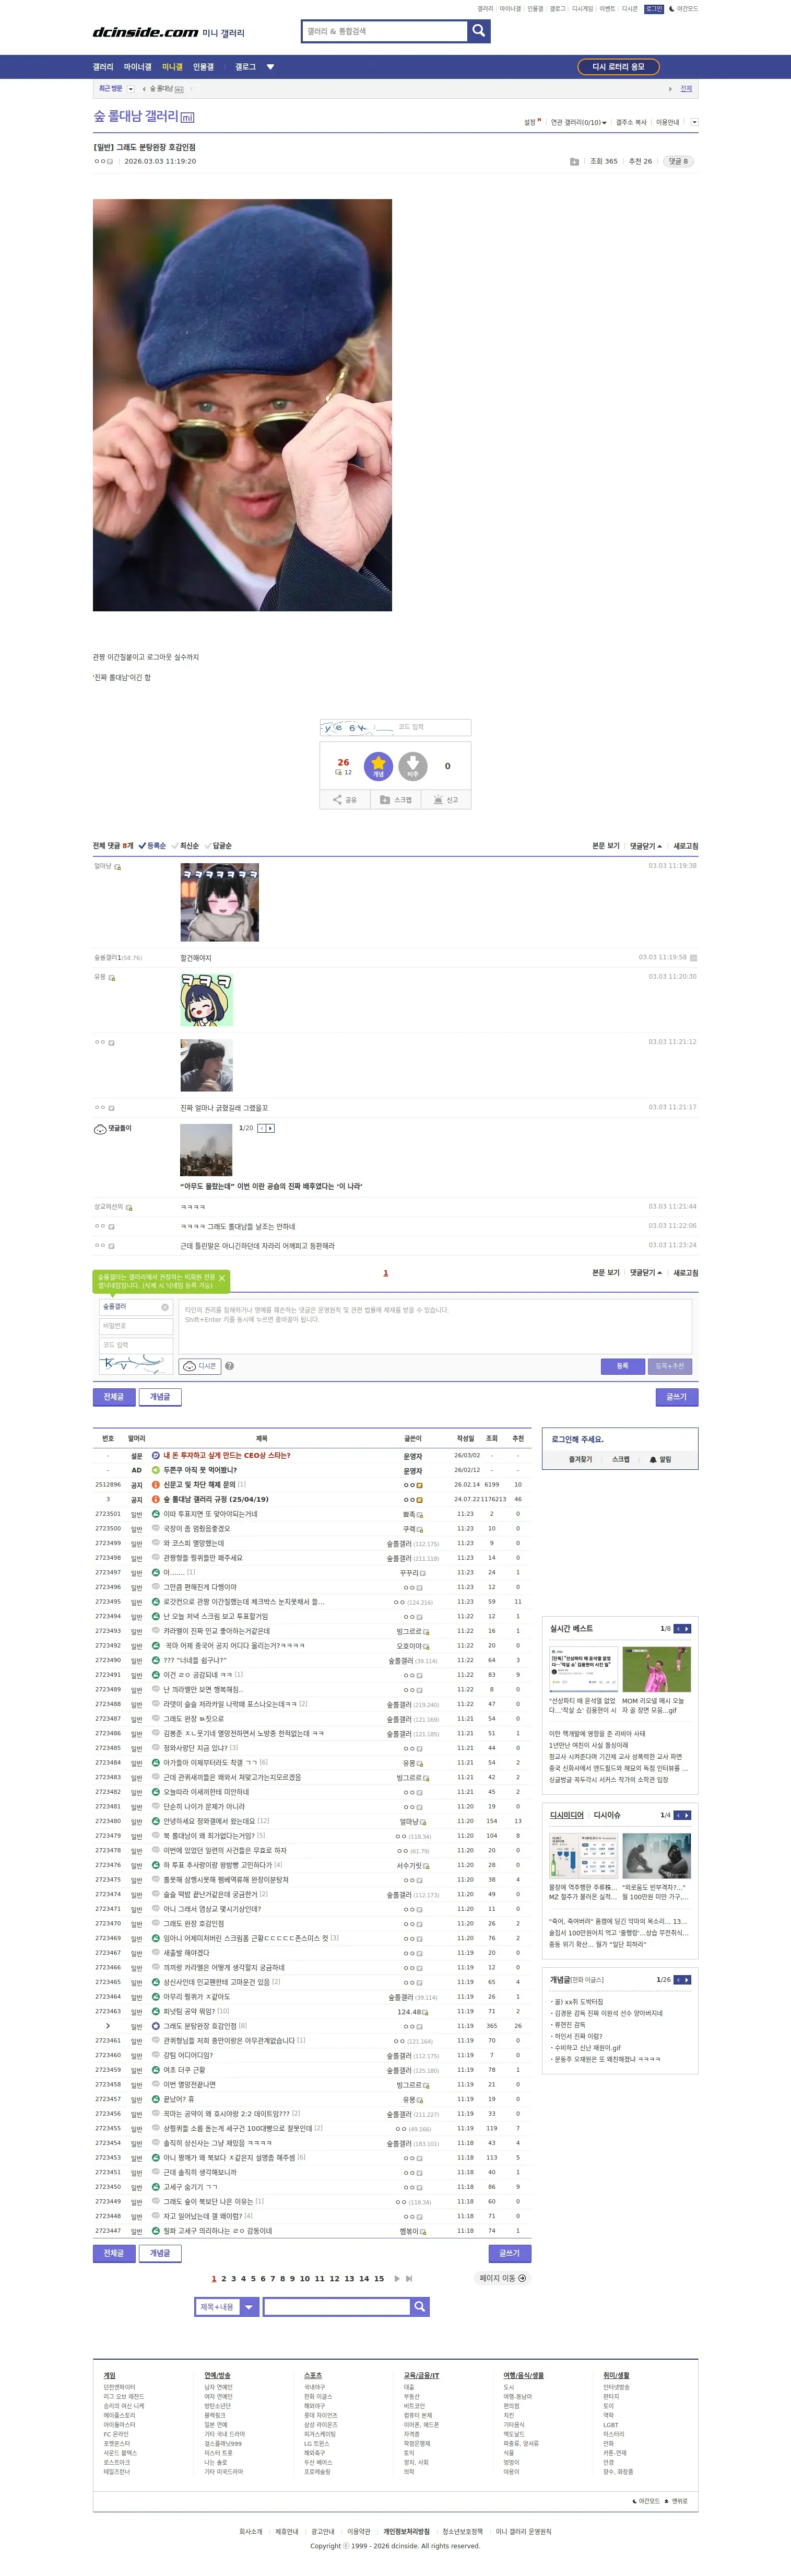Image resolution: width=791 pixels, height=2576 pixels.
Task: Expand the 연관 갤러리(0/10) dropdown
Action: [579, 122]
